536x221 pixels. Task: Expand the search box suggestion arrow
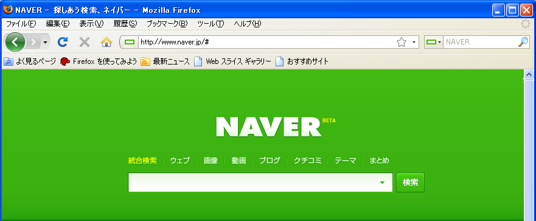pos(382,183)
